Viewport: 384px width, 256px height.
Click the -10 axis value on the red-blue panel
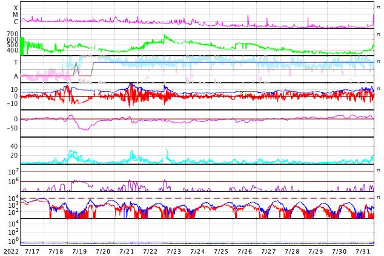(13, 103)
